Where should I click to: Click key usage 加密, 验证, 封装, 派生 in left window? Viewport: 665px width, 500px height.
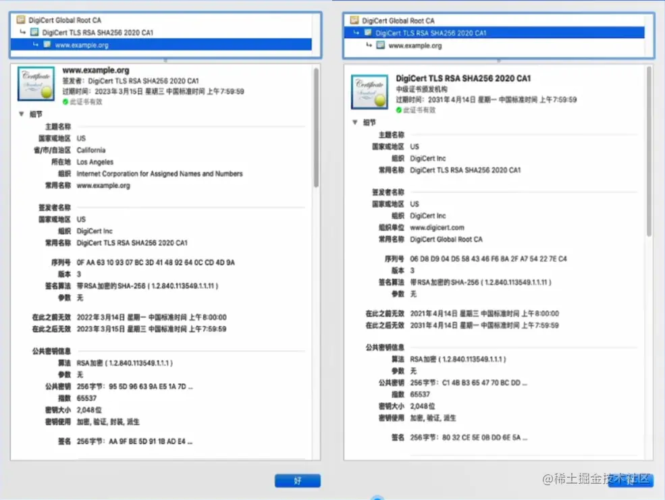tap(108, 422)
